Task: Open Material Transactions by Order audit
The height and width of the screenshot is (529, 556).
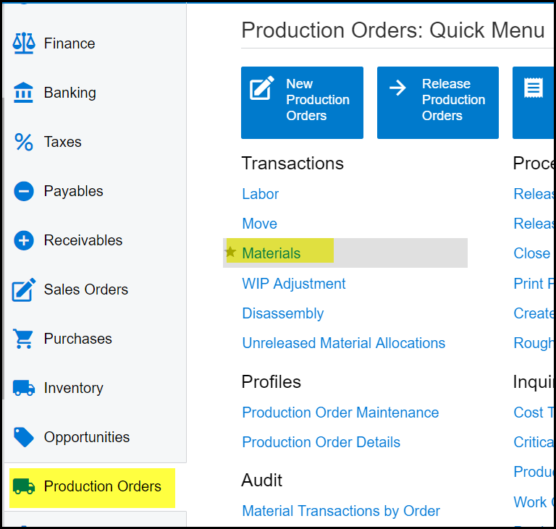Action: (x=341, y=511)
